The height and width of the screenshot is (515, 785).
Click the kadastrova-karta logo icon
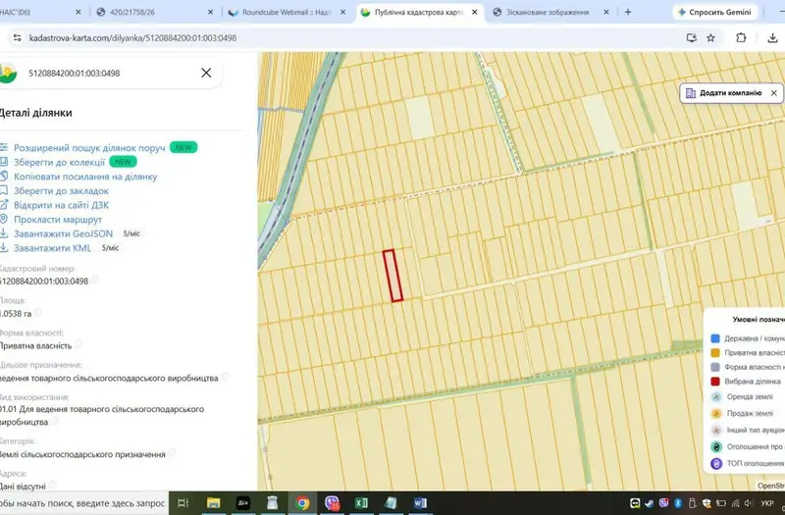tap(8, 73)
